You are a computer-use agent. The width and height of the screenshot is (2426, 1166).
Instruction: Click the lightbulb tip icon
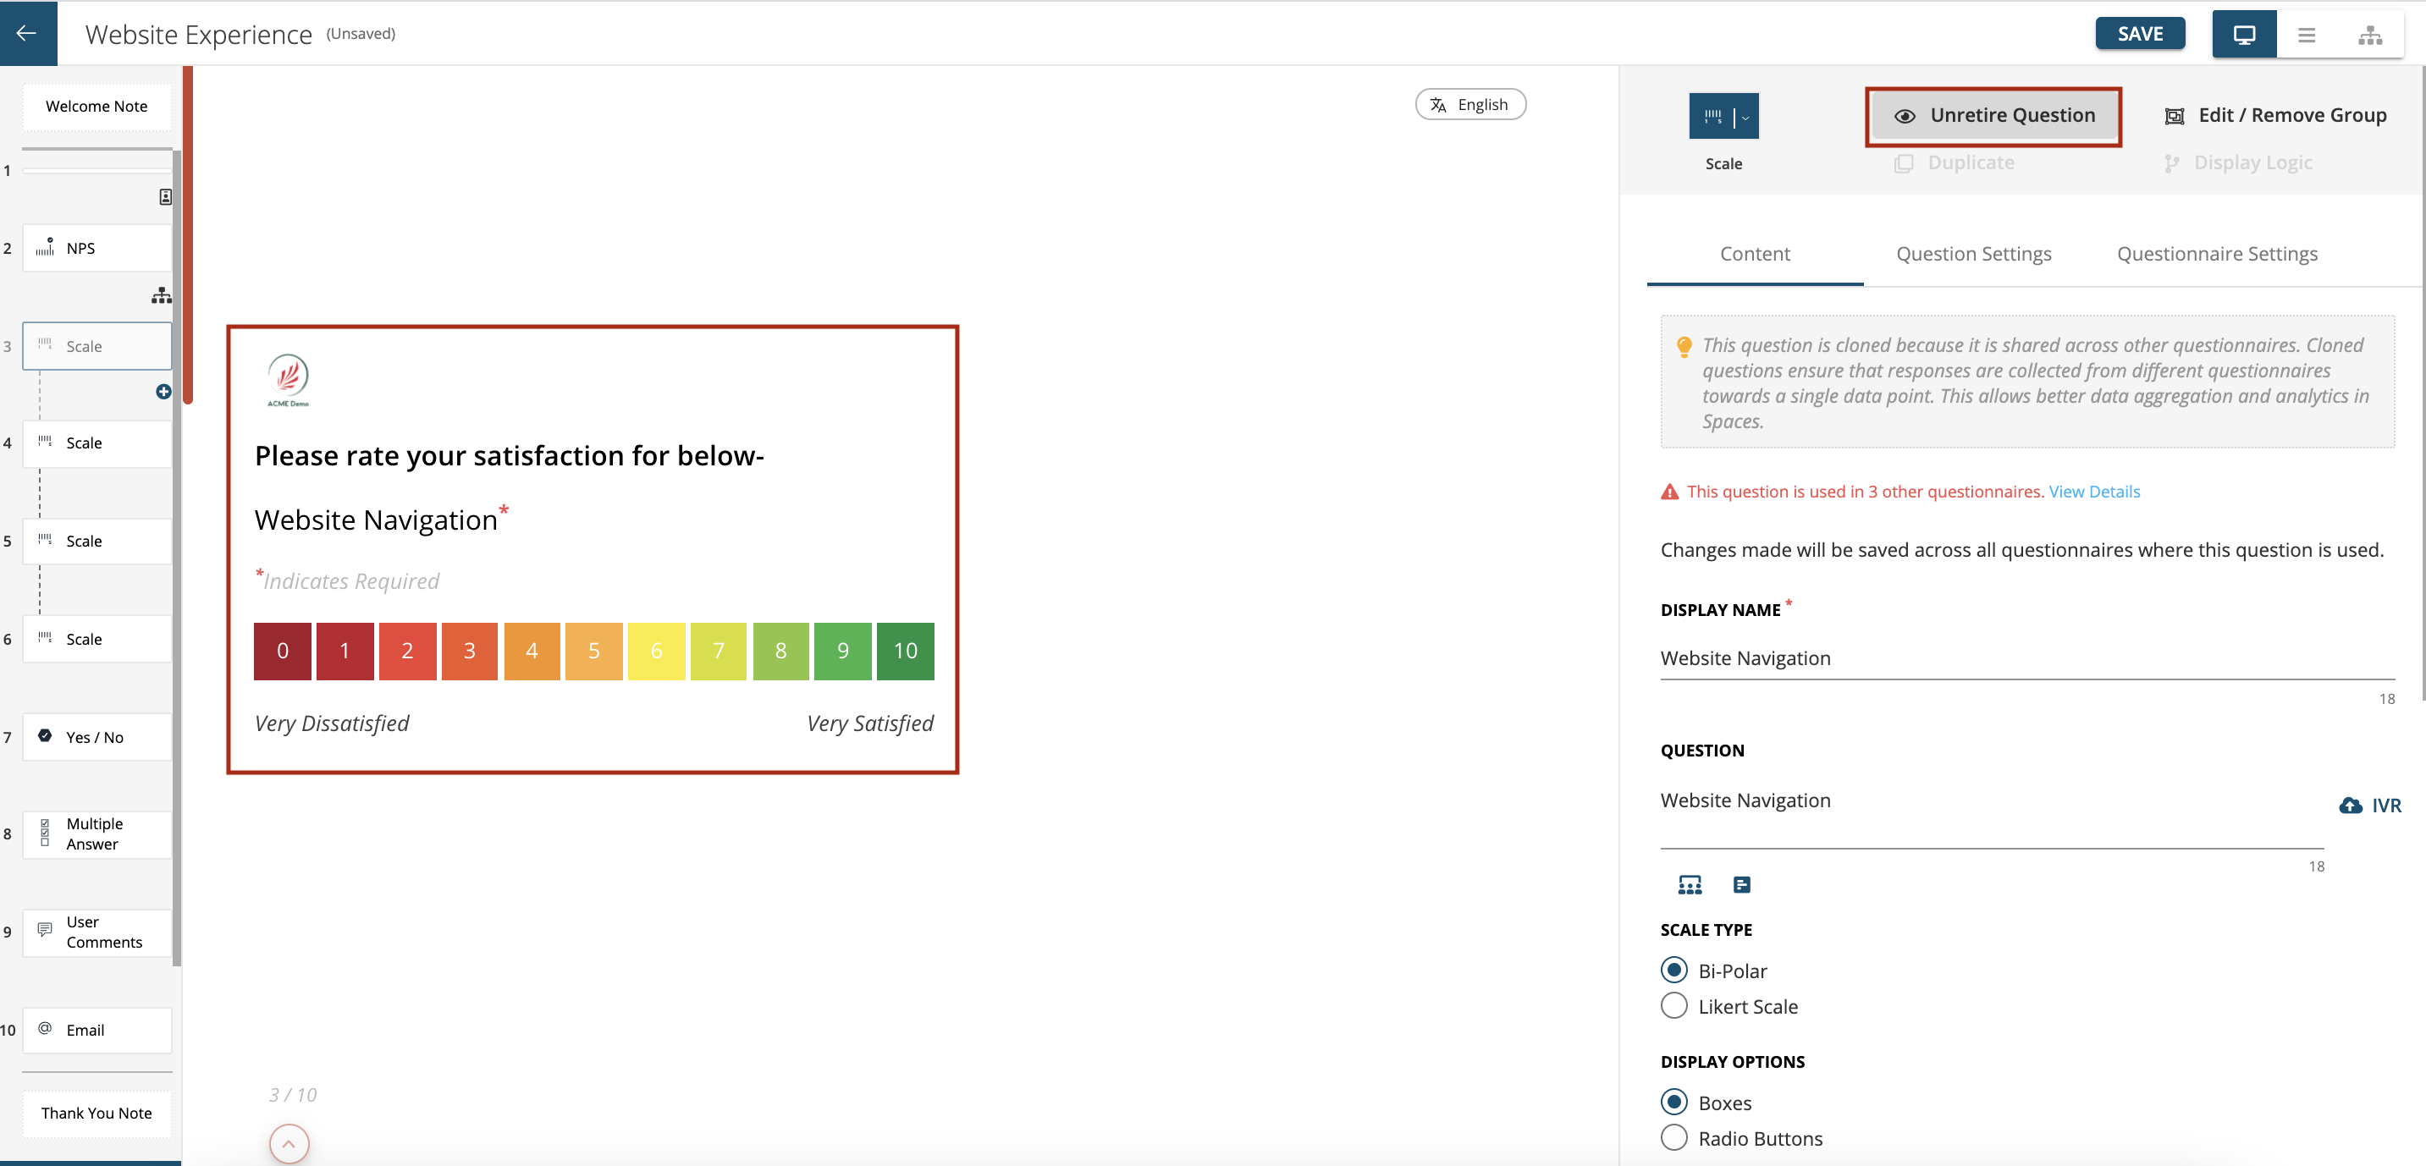(1684, 347)
